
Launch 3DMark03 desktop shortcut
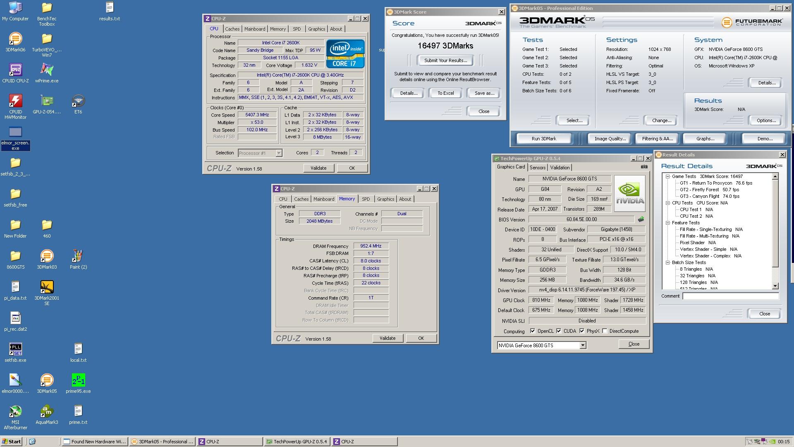47,260
